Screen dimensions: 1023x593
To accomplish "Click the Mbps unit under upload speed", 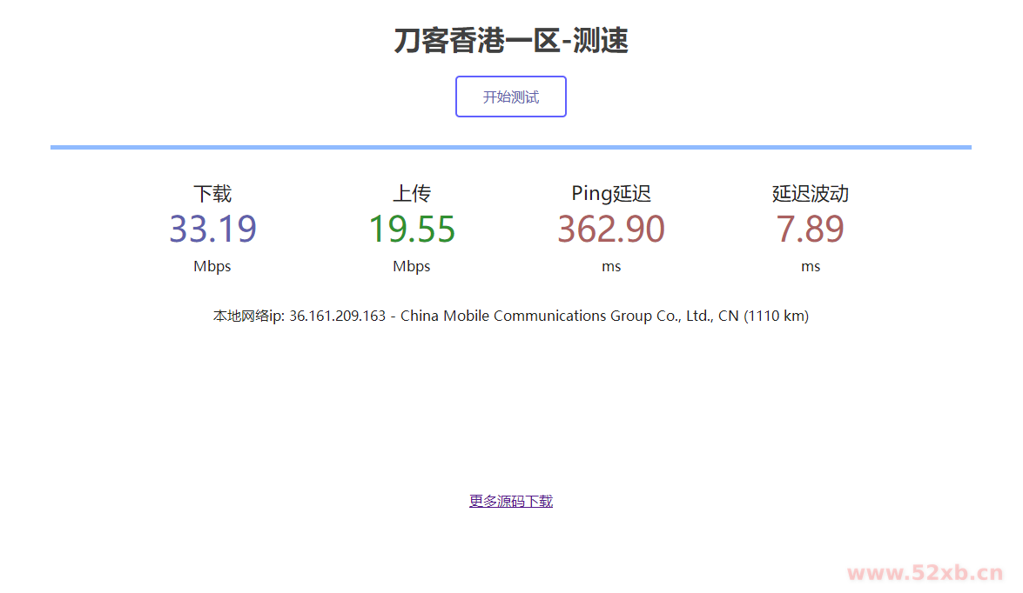I will point(411,266).
